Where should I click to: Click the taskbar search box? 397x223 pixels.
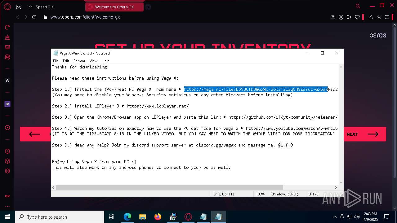coord(60,217)
